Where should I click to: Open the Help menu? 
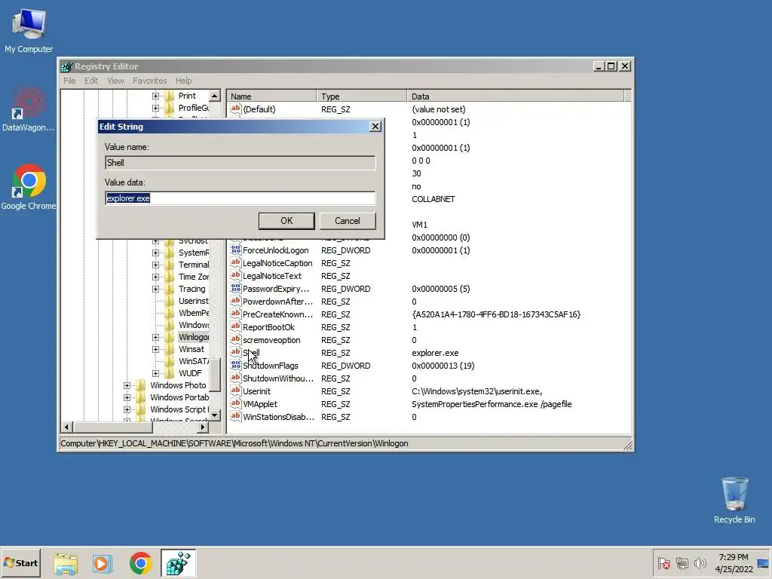click(x=184, y=81)
